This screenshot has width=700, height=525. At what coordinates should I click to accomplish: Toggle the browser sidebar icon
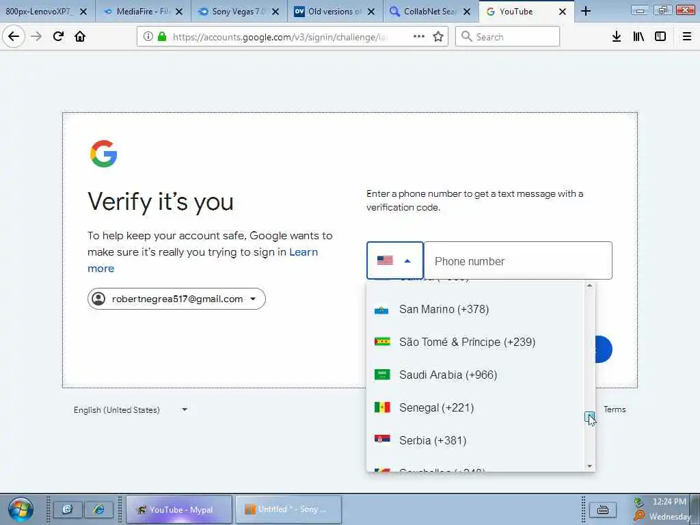[660, 37]
